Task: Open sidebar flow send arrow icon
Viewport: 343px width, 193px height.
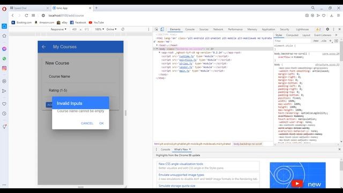Action: click(4, 91)
